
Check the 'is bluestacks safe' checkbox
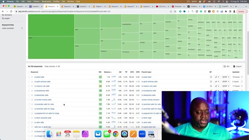(29, 91)
